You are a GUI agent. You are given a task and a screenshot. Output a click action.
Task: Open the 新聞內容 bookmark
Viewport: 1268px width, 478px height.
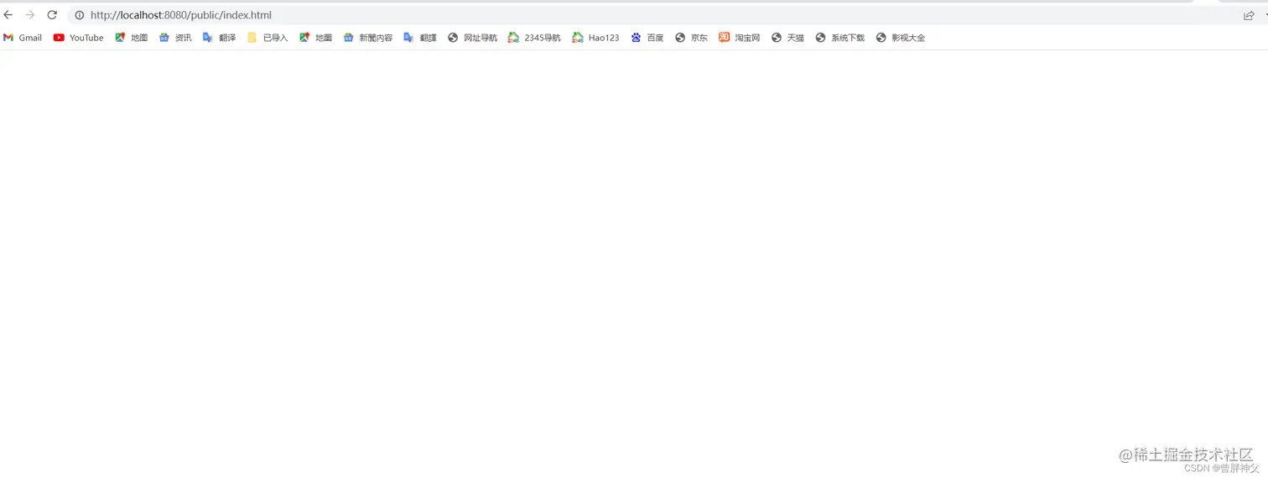point(367,38)
